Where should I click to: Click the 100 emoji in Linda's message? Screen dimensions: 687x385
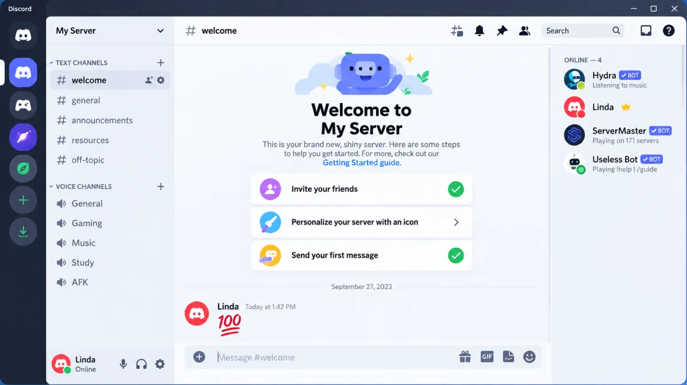[x=229, y=325]
